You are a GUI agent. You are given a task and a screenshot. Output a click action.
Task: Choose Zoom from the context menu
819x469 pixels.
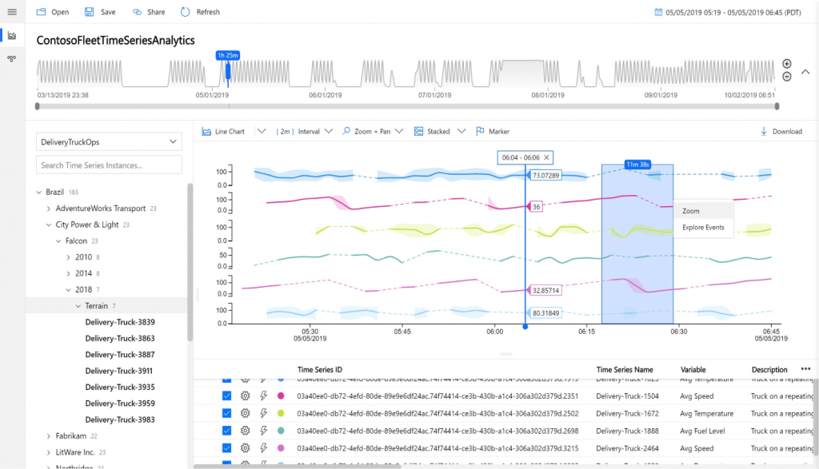point(692,211)
